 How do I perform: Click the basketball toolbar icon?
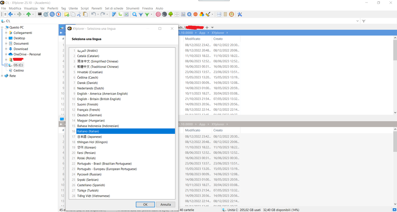tap(195, 14)
